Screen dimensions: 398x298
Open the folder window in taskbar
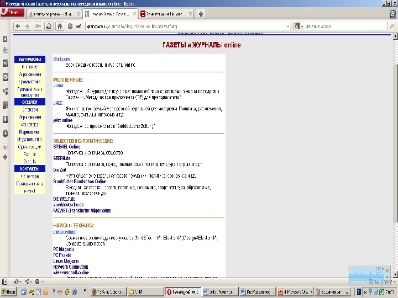pos(145,292)
